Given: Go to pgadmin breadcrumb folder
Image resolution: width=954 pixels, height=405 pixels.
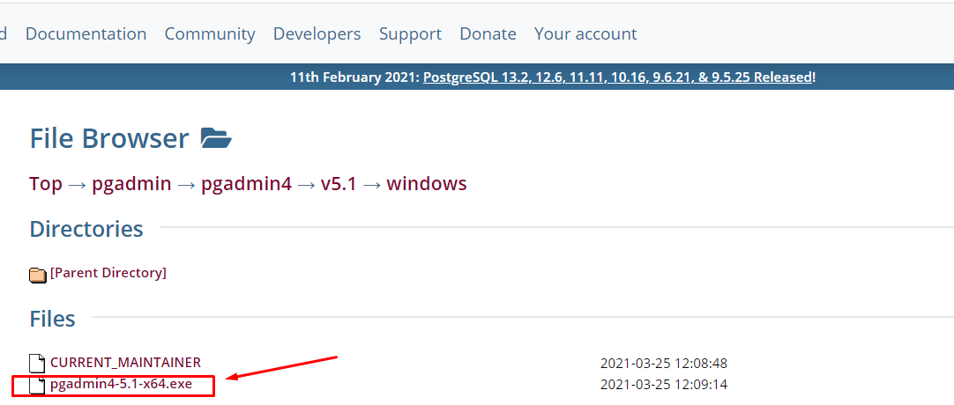Looking at the screenshot, I should [131, 183].
